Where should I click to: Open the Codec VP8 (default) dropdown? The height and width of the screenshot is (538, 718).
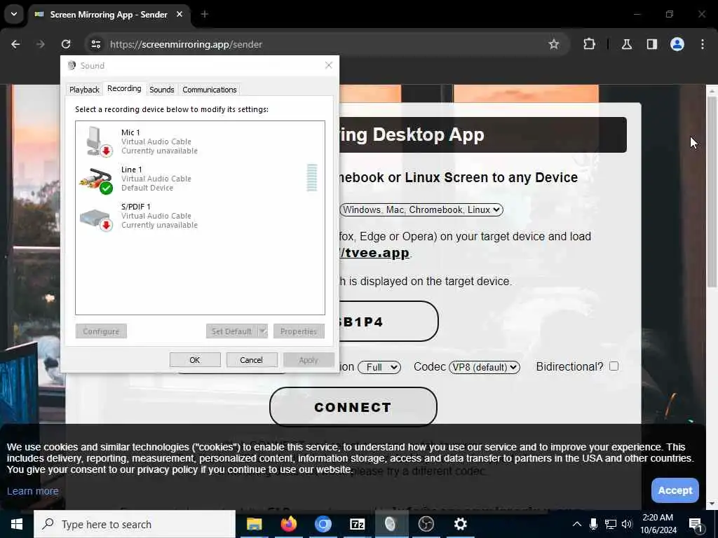point(485,367)
